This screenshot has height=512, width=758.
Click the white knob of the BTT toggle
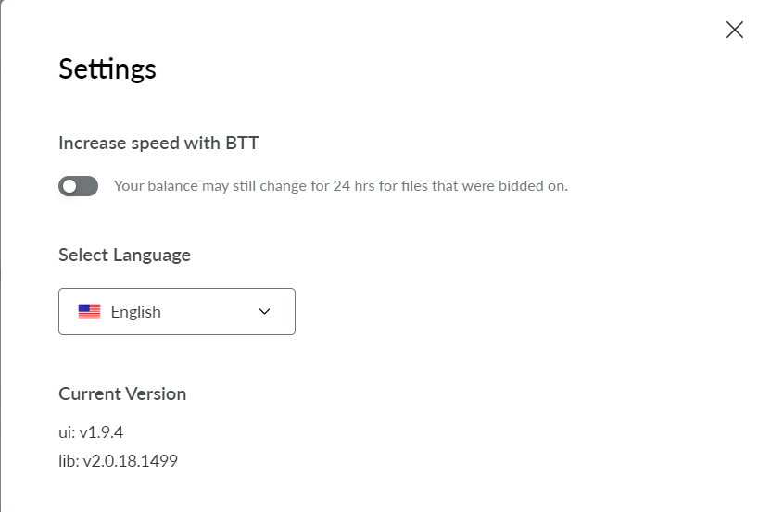(69, 186)
